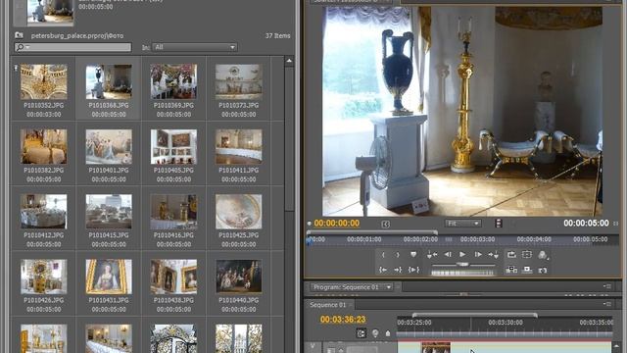Click the source duration 00:00:05:00
The height and width of the screenshot is (353, 627).
[x=586, y=223]
